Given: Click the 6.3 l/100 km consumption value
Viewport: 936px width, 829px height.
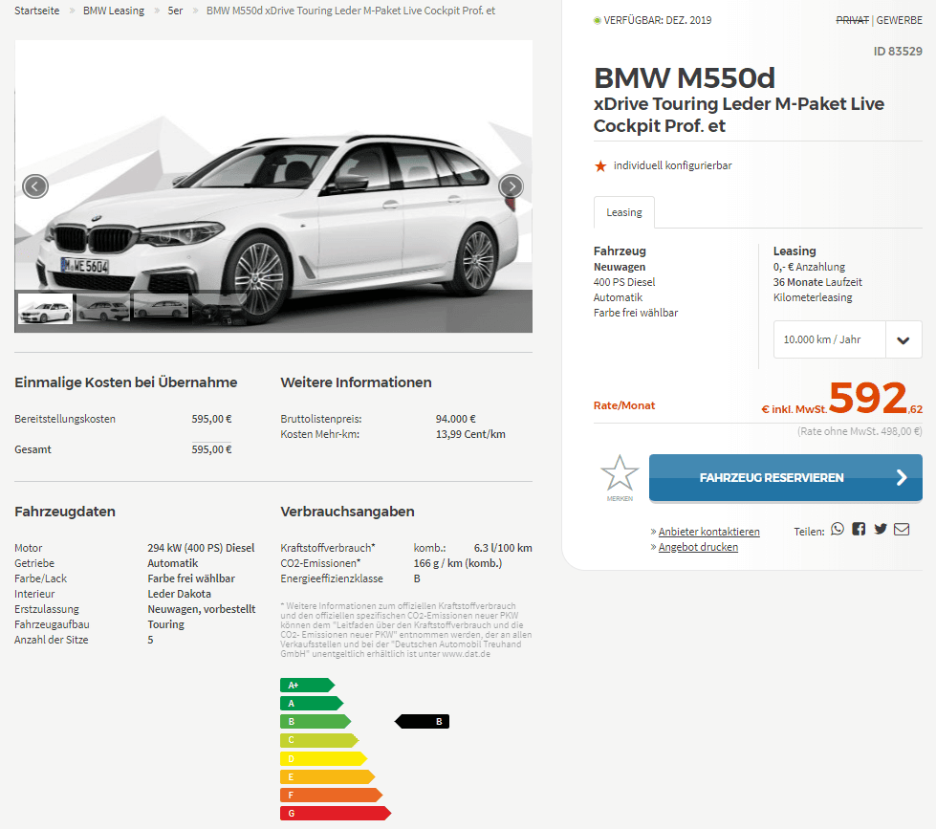Looking at the screenshot, I should (503, 548).
